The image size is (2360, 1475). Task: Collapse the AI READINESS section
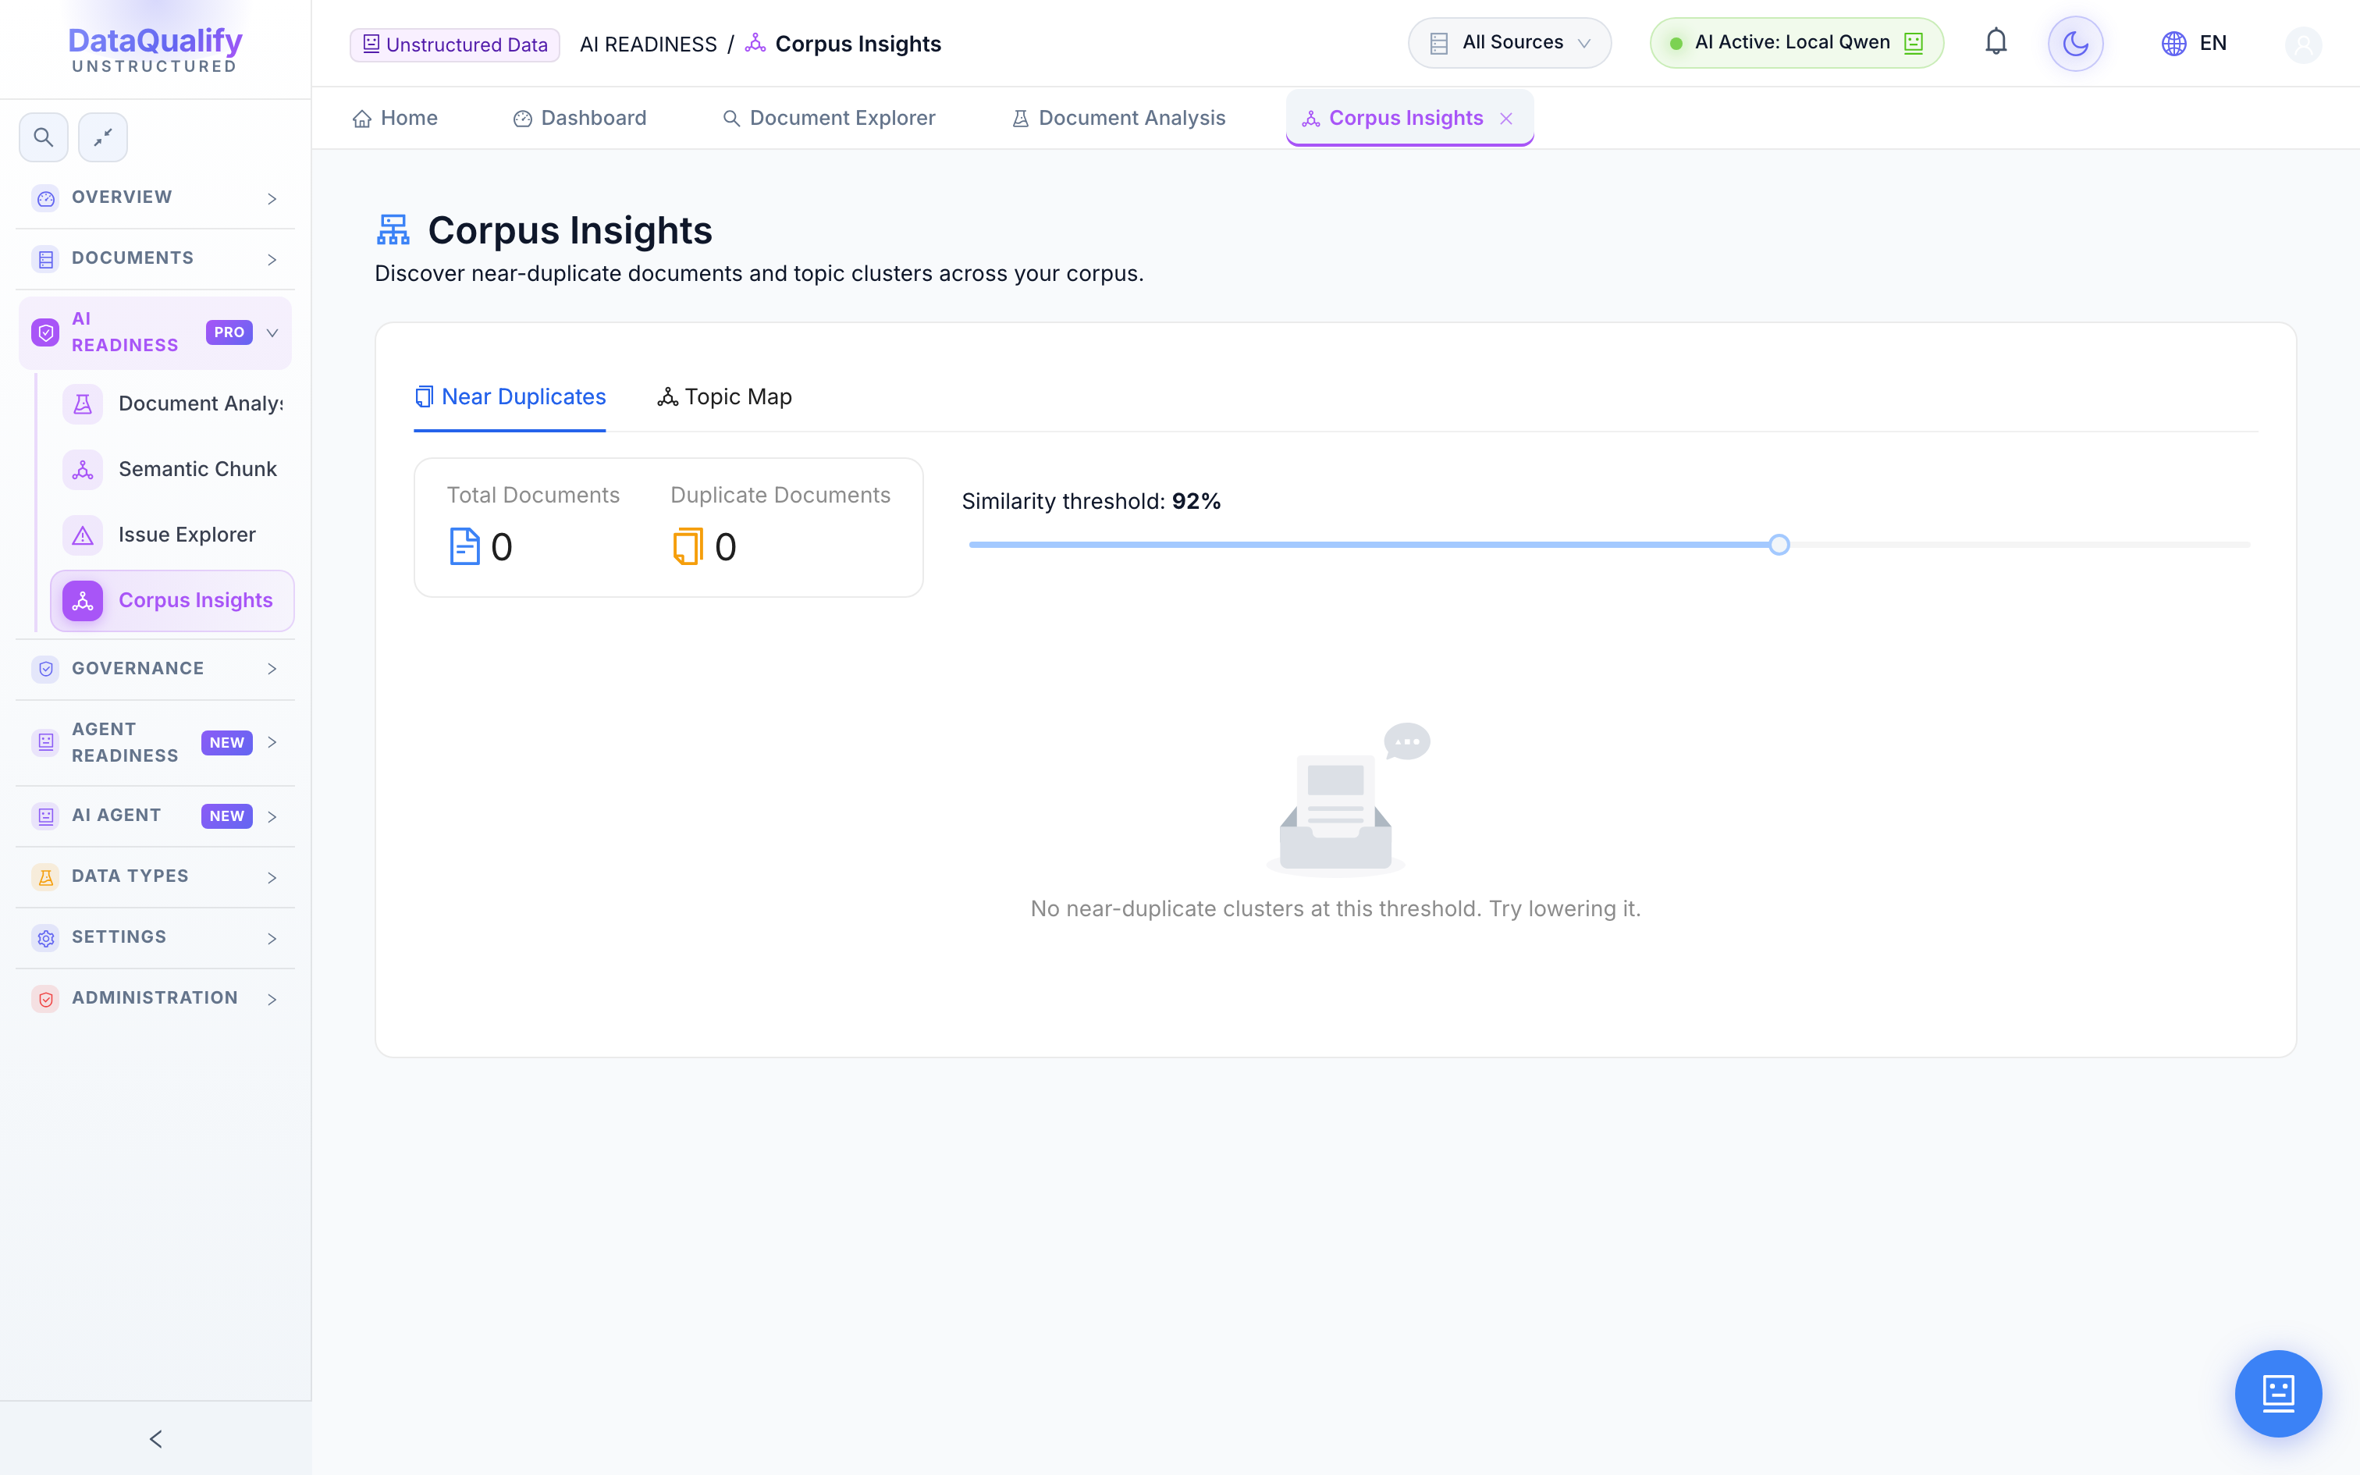156,332
